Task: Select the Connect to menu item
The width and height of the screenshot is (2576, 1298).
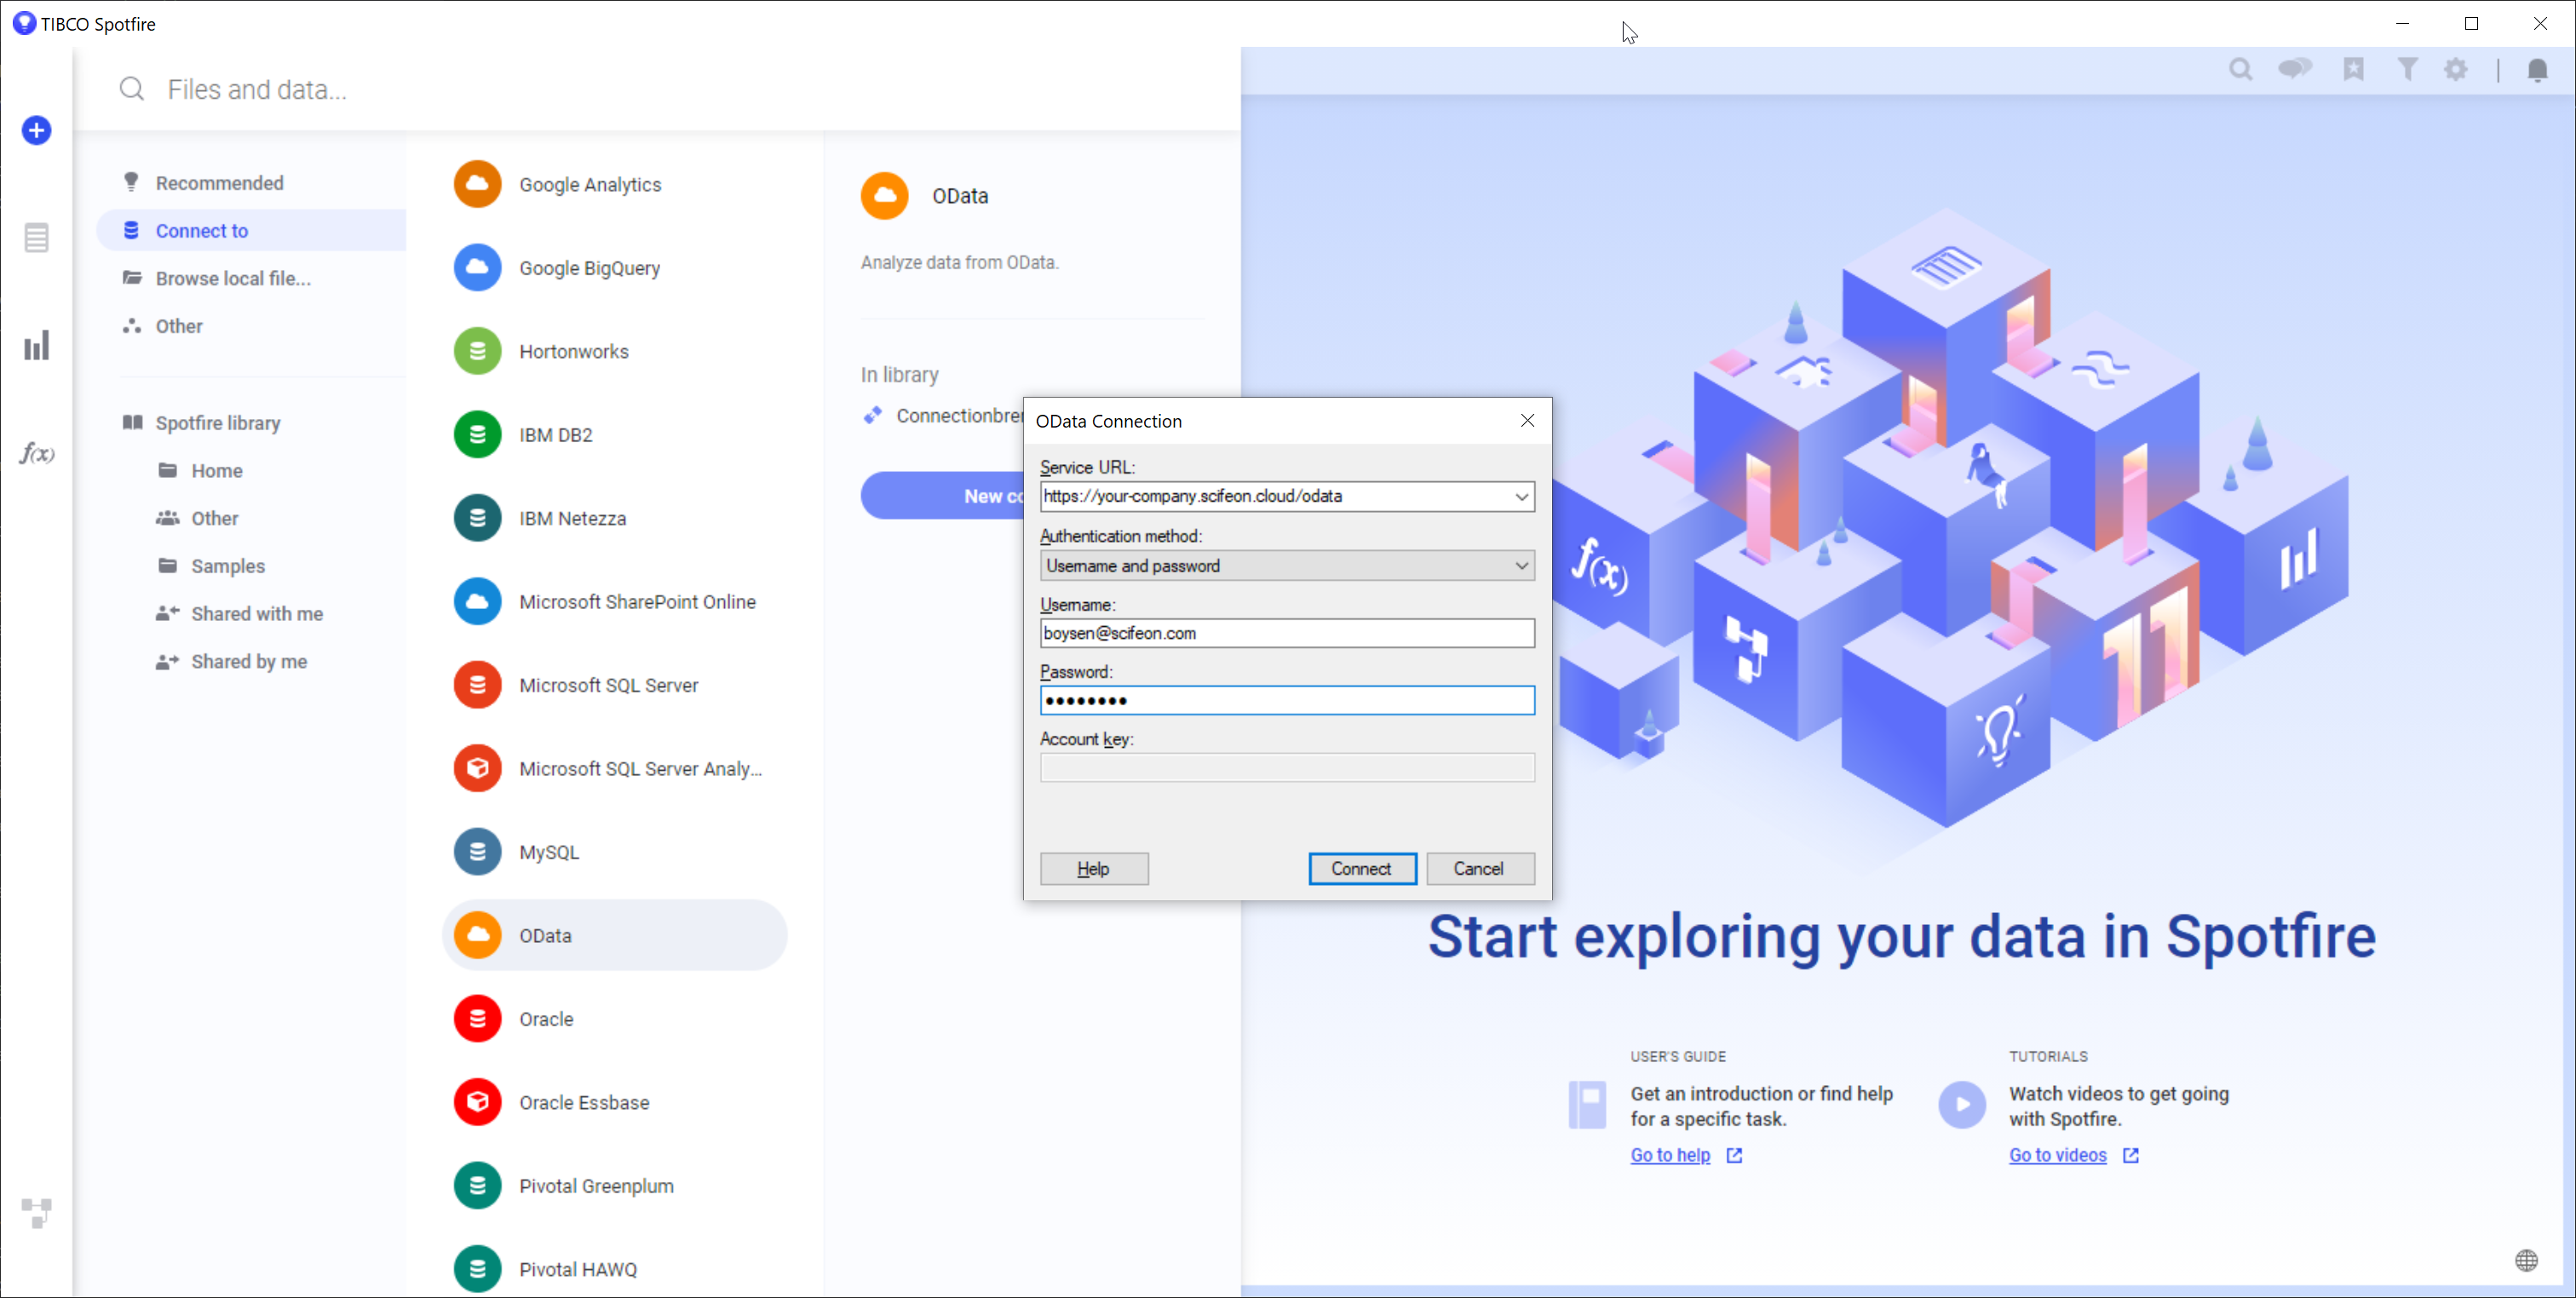Action: (x=202, y=231)
